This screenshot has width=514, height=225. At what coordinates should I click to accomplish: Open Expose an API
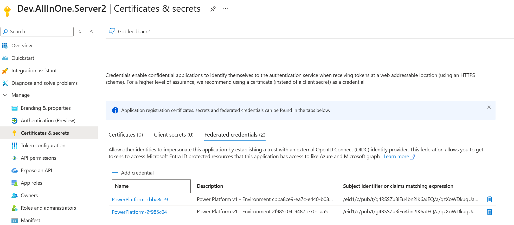tap(36, 170)
